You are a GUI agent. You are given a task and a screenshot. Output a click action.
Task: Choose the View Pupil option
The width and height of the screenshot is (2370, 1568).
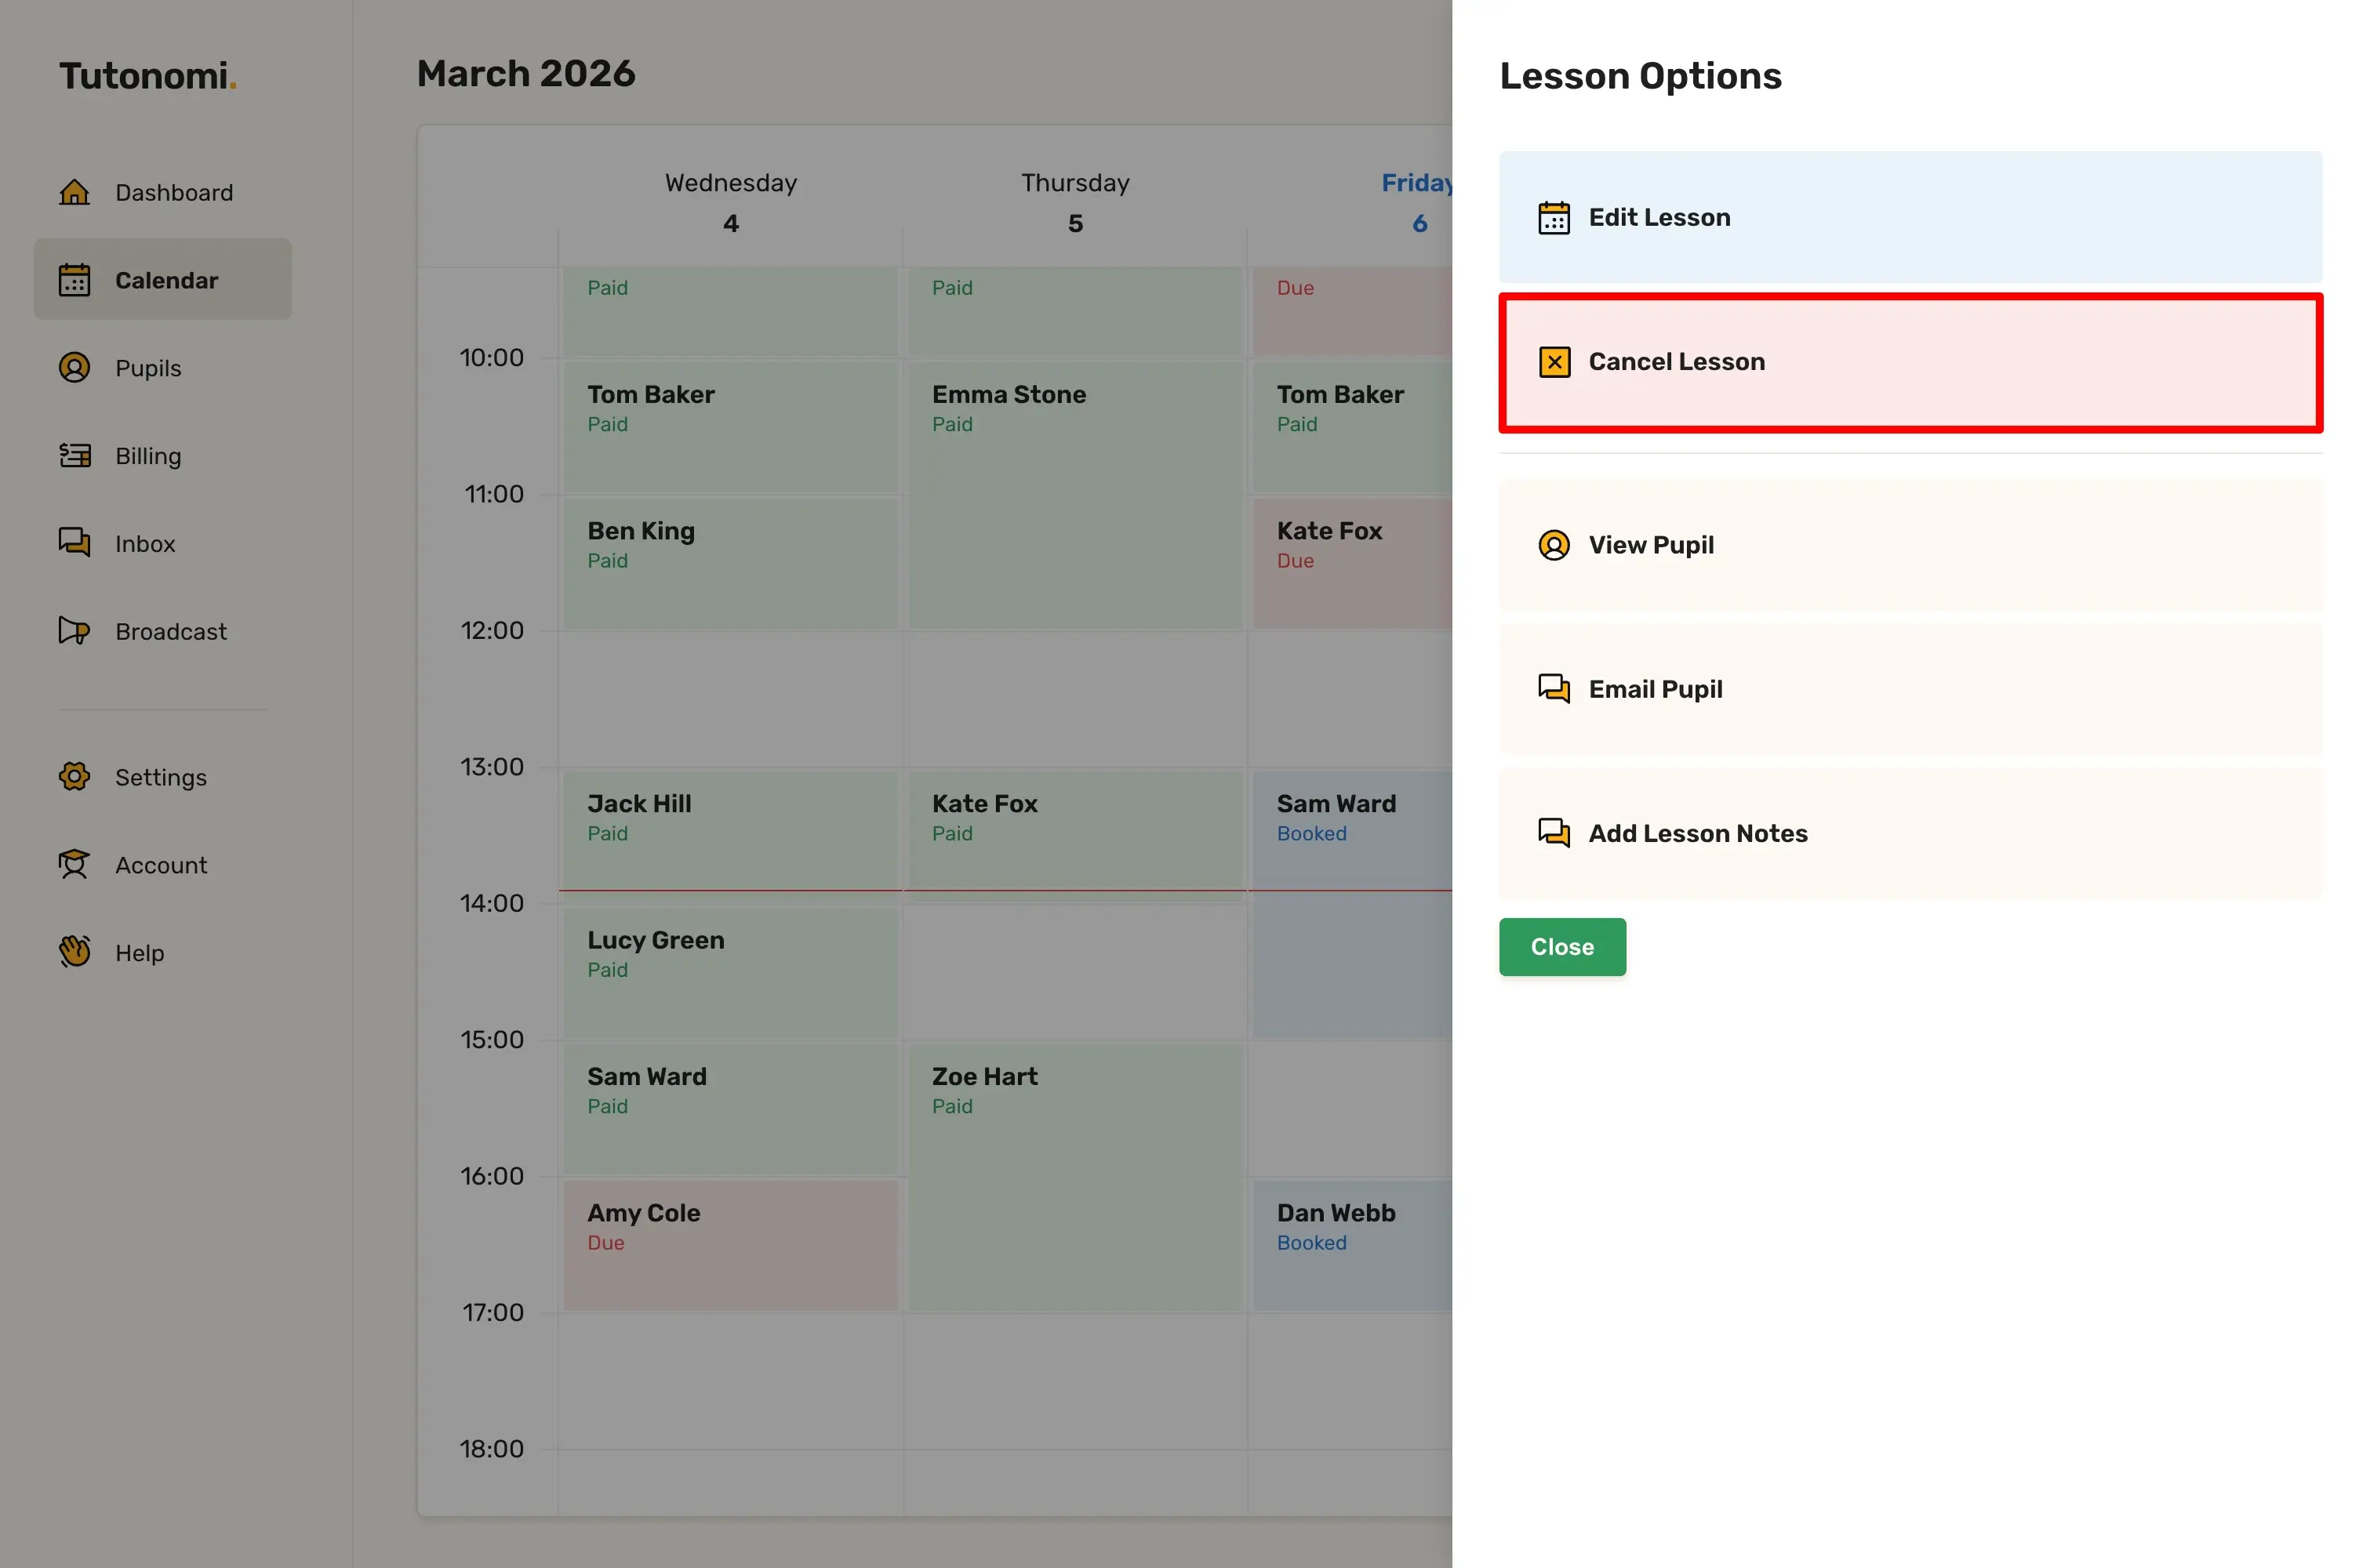tap(1909, 545)
